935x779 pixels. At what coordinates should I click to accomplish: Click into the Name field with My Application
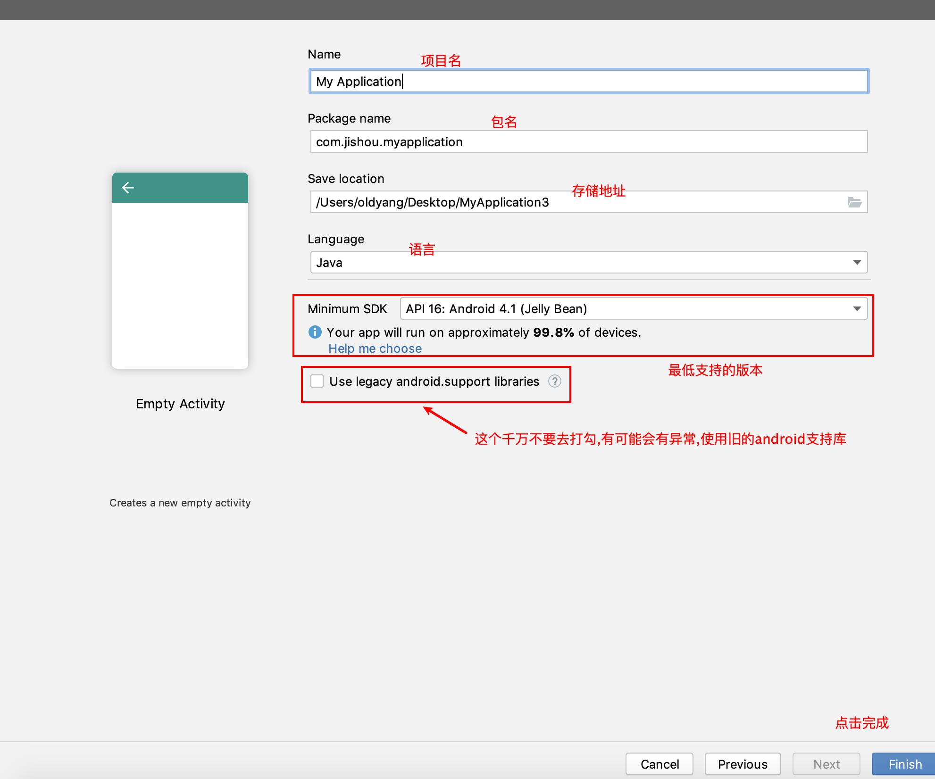pyautogui.click(x=589, y=82)
